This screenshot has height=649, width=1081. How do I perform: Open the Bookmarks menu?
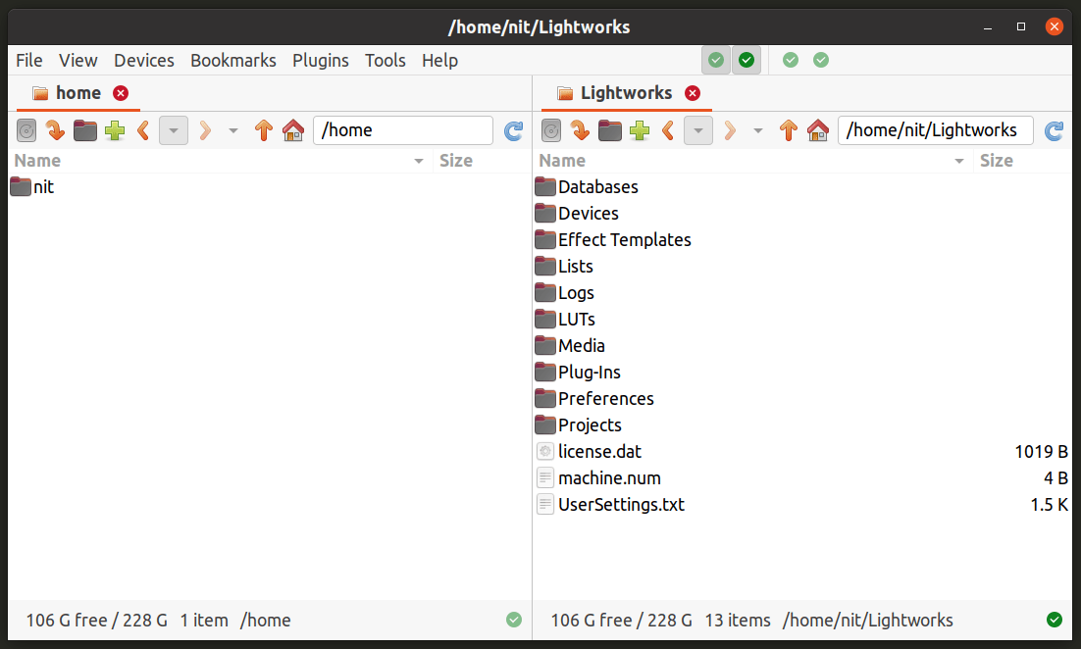point(232,60)
